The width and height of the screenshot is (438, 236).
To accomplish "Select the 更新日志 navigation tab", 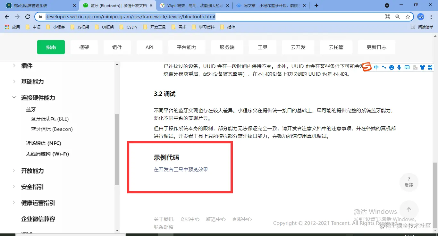I will [x=376, y=47].
